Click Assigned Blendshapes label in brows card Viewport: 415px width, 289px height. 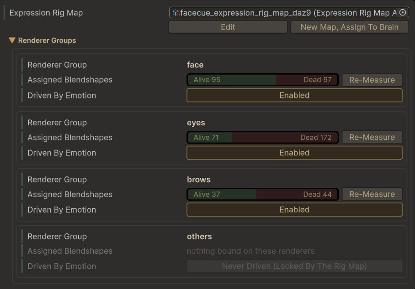pos(70,195)
